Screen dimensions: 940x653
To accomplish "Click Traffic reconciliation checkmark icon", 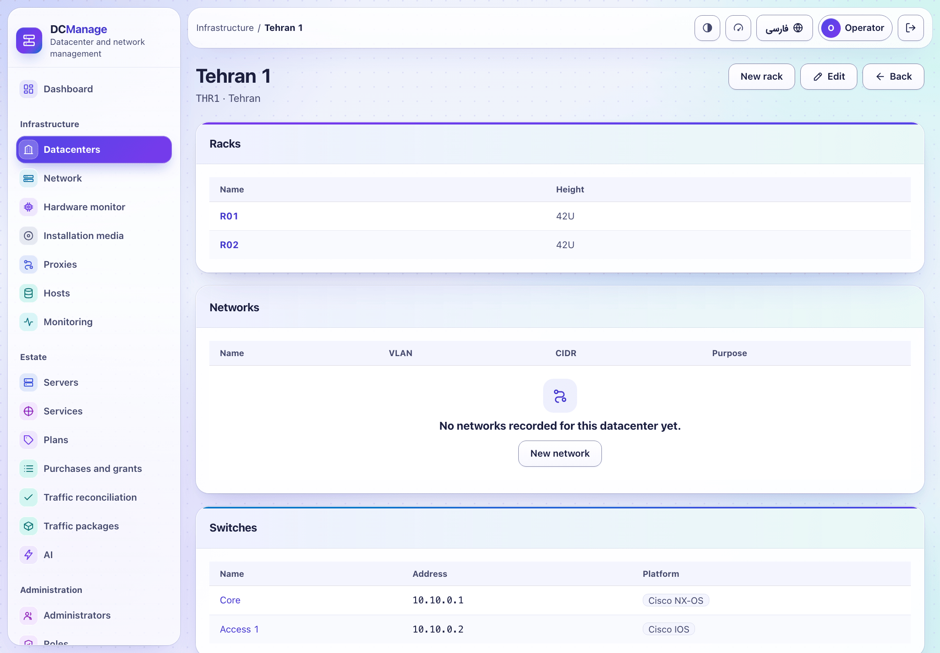I will (29, 497).
